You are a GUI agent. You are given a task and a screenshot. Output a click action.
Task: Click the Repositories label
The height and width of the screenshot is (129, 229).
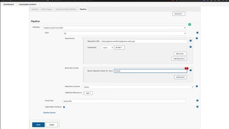(x=70, y=38)
